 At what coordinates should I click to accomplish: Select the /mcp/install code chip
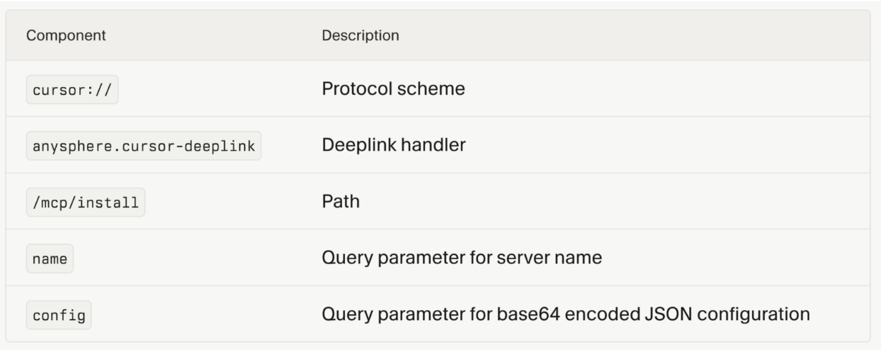(x=85, y=202)
